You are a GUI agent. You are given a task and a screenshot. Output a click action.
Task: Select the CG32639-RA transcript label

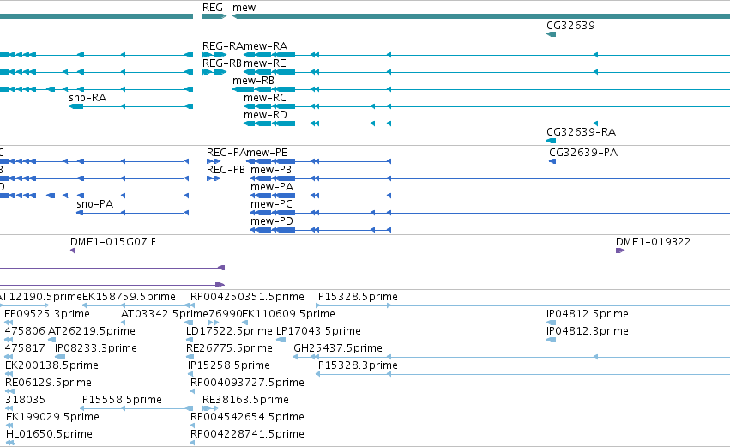(x=581, y=132)
